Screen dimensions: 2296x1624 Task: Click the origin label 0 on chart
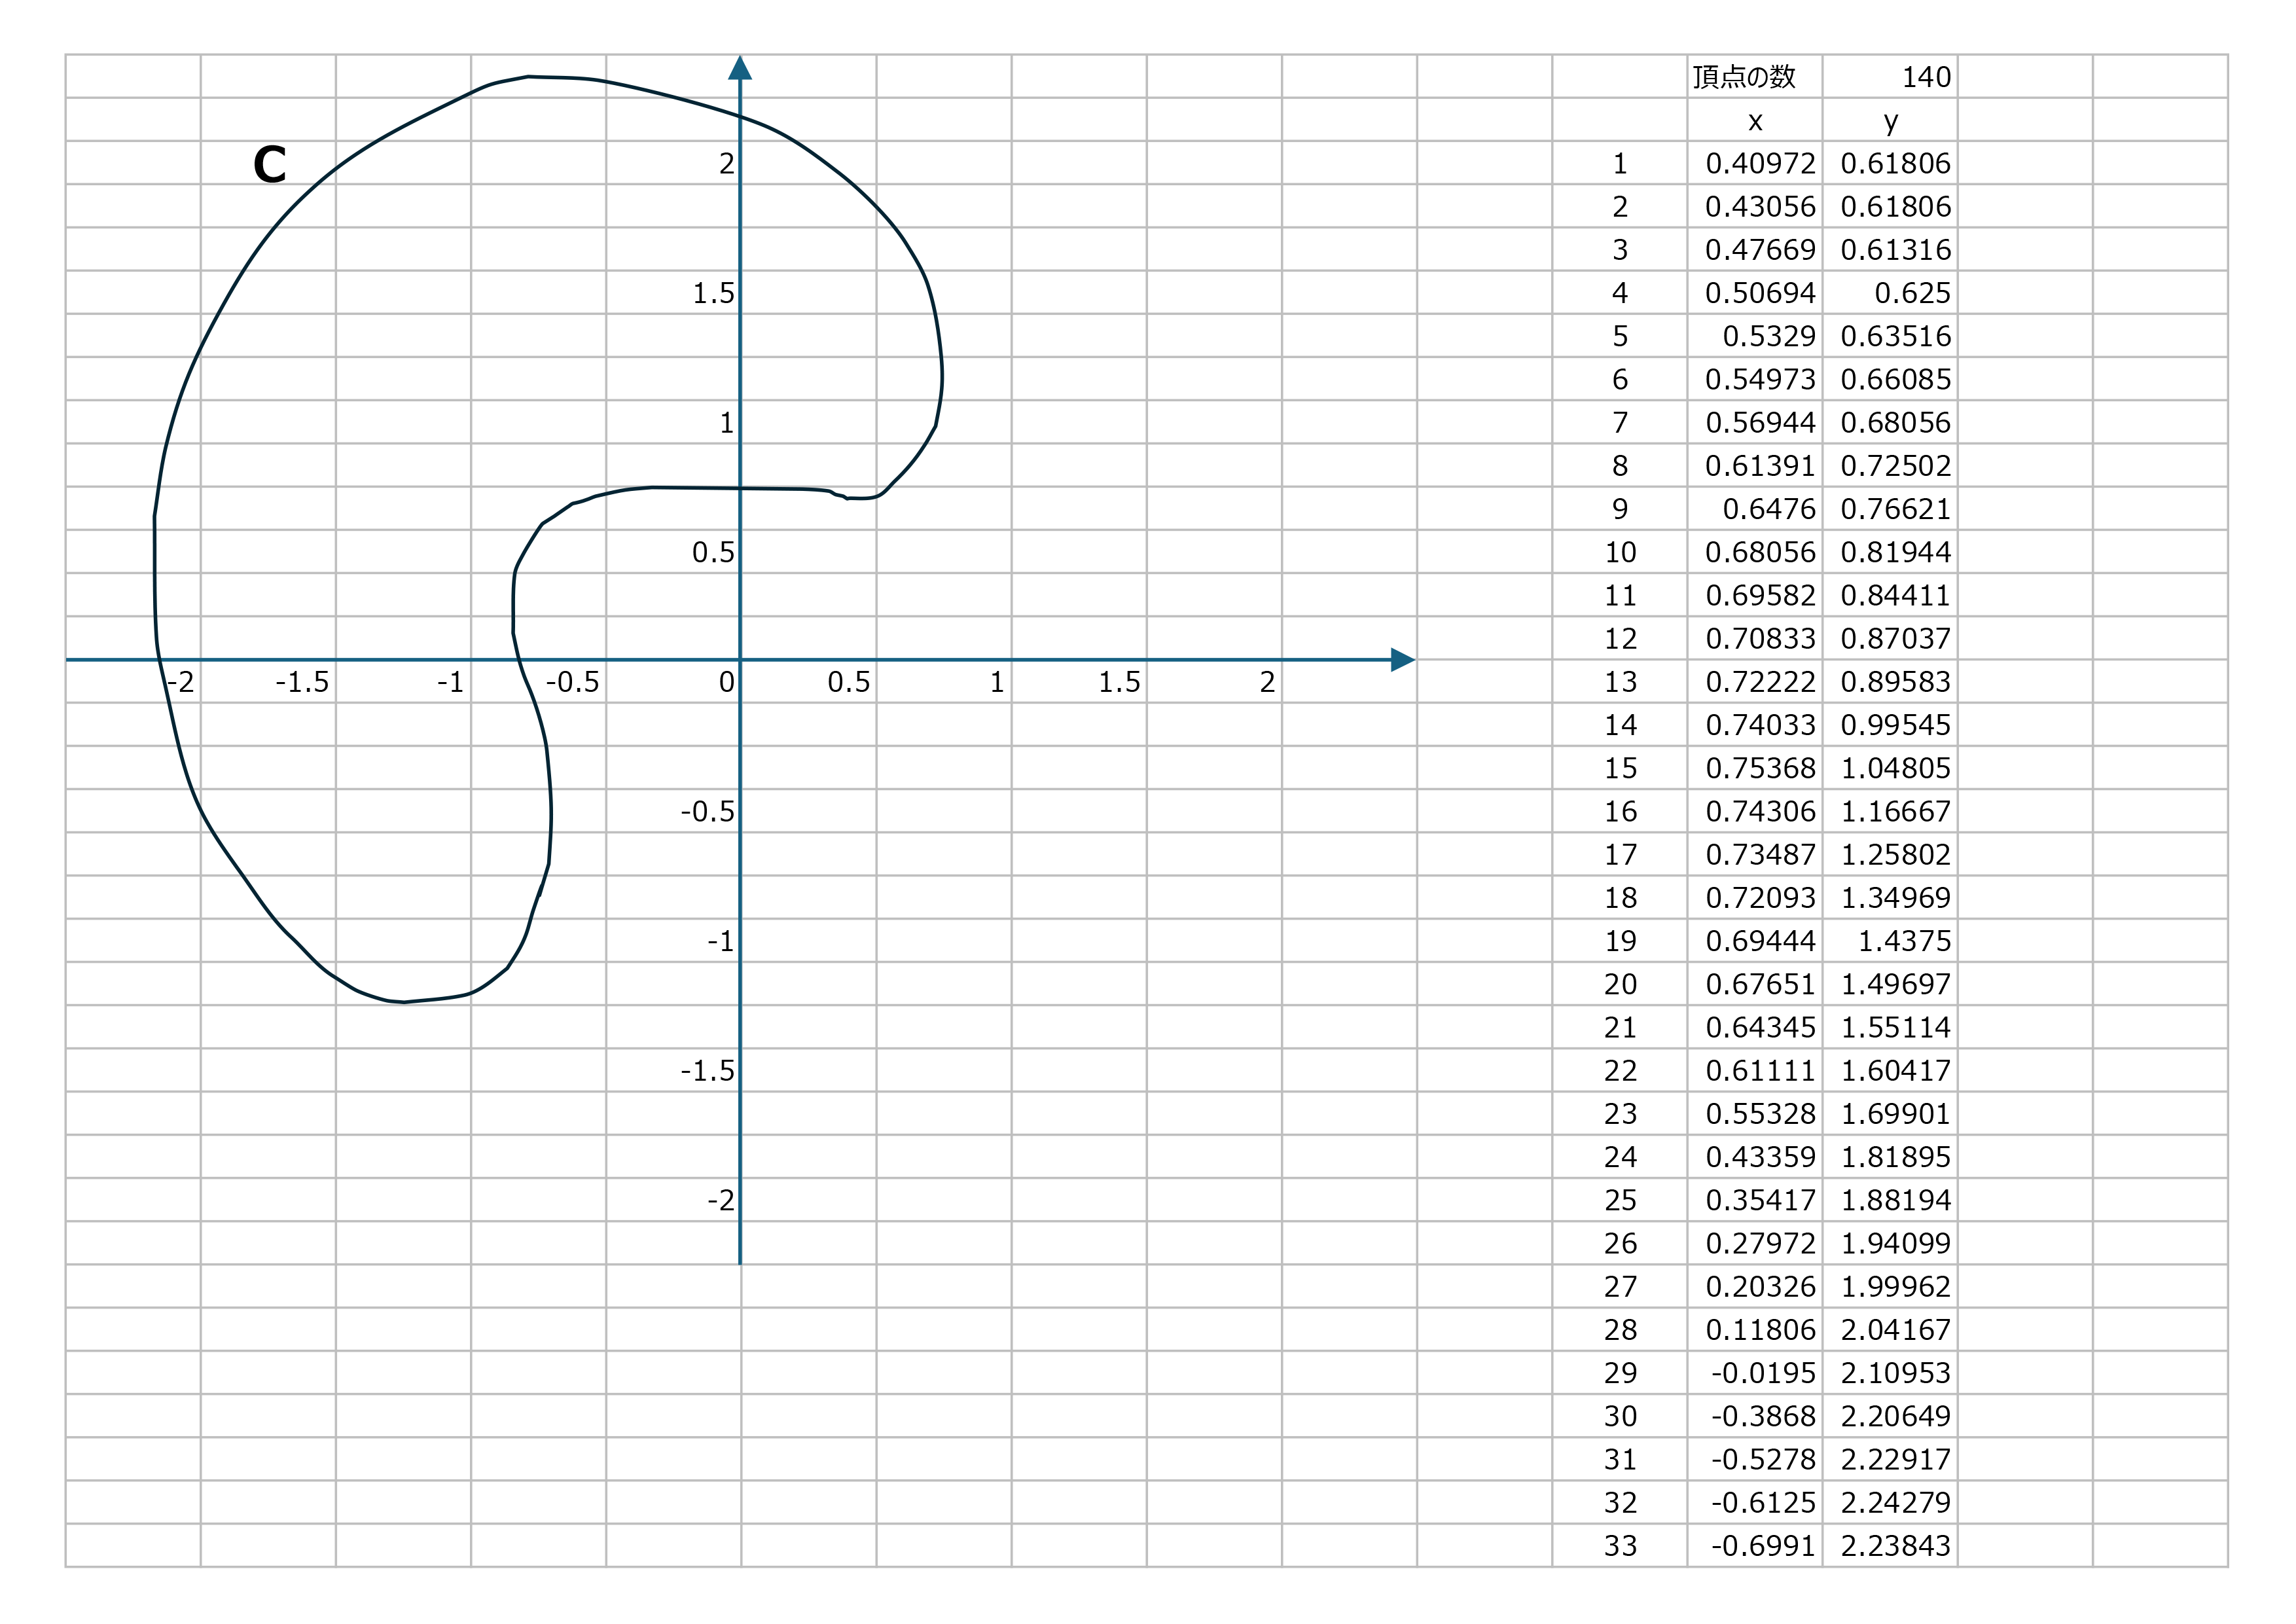(x=726, y=682)
